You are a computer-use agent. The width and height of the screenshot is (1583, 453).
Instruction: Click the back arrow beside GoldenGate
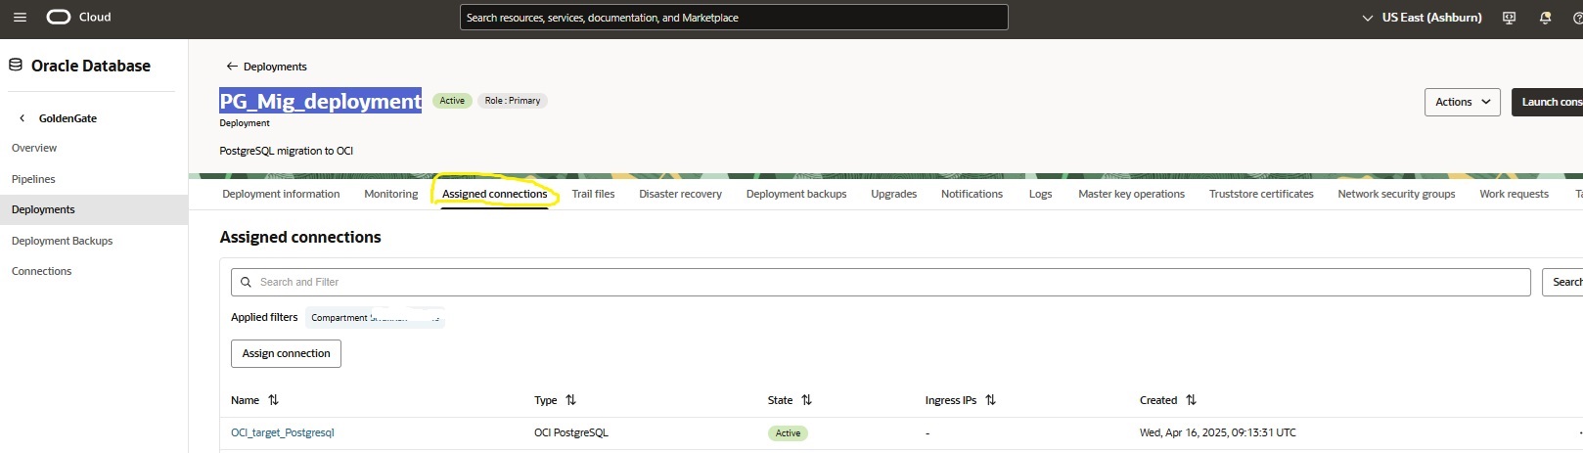[23, 118]
